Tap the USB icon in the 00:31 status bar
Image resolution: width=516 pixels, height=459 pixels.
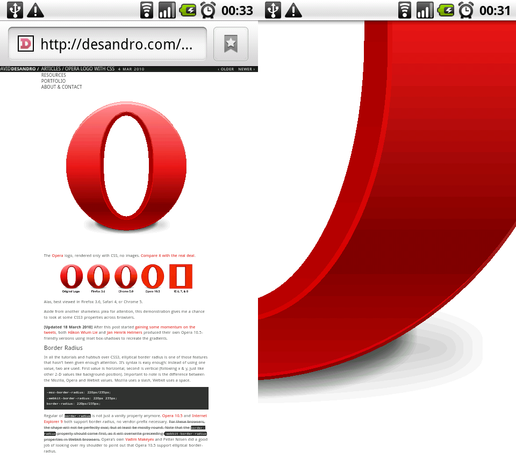[273, 10]
